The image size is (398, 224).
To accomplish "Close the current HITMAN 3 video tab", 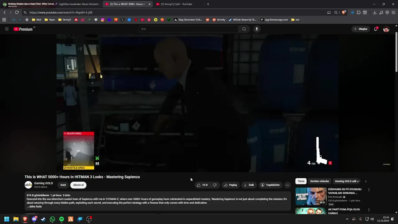I will coord(149,4).
